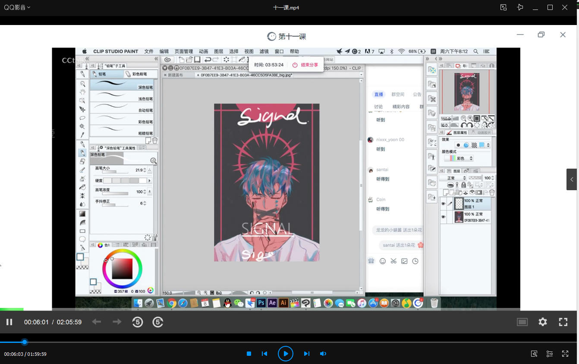
Task: Click the 结束分享 end sharing button
Action: click(305, 65)
